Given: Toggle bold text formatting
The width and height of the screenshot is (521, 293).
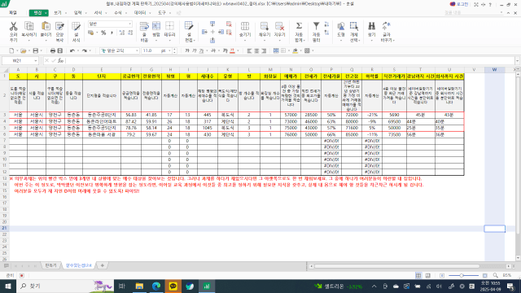Looking at the screenshot, I should [x=187, y=50].
